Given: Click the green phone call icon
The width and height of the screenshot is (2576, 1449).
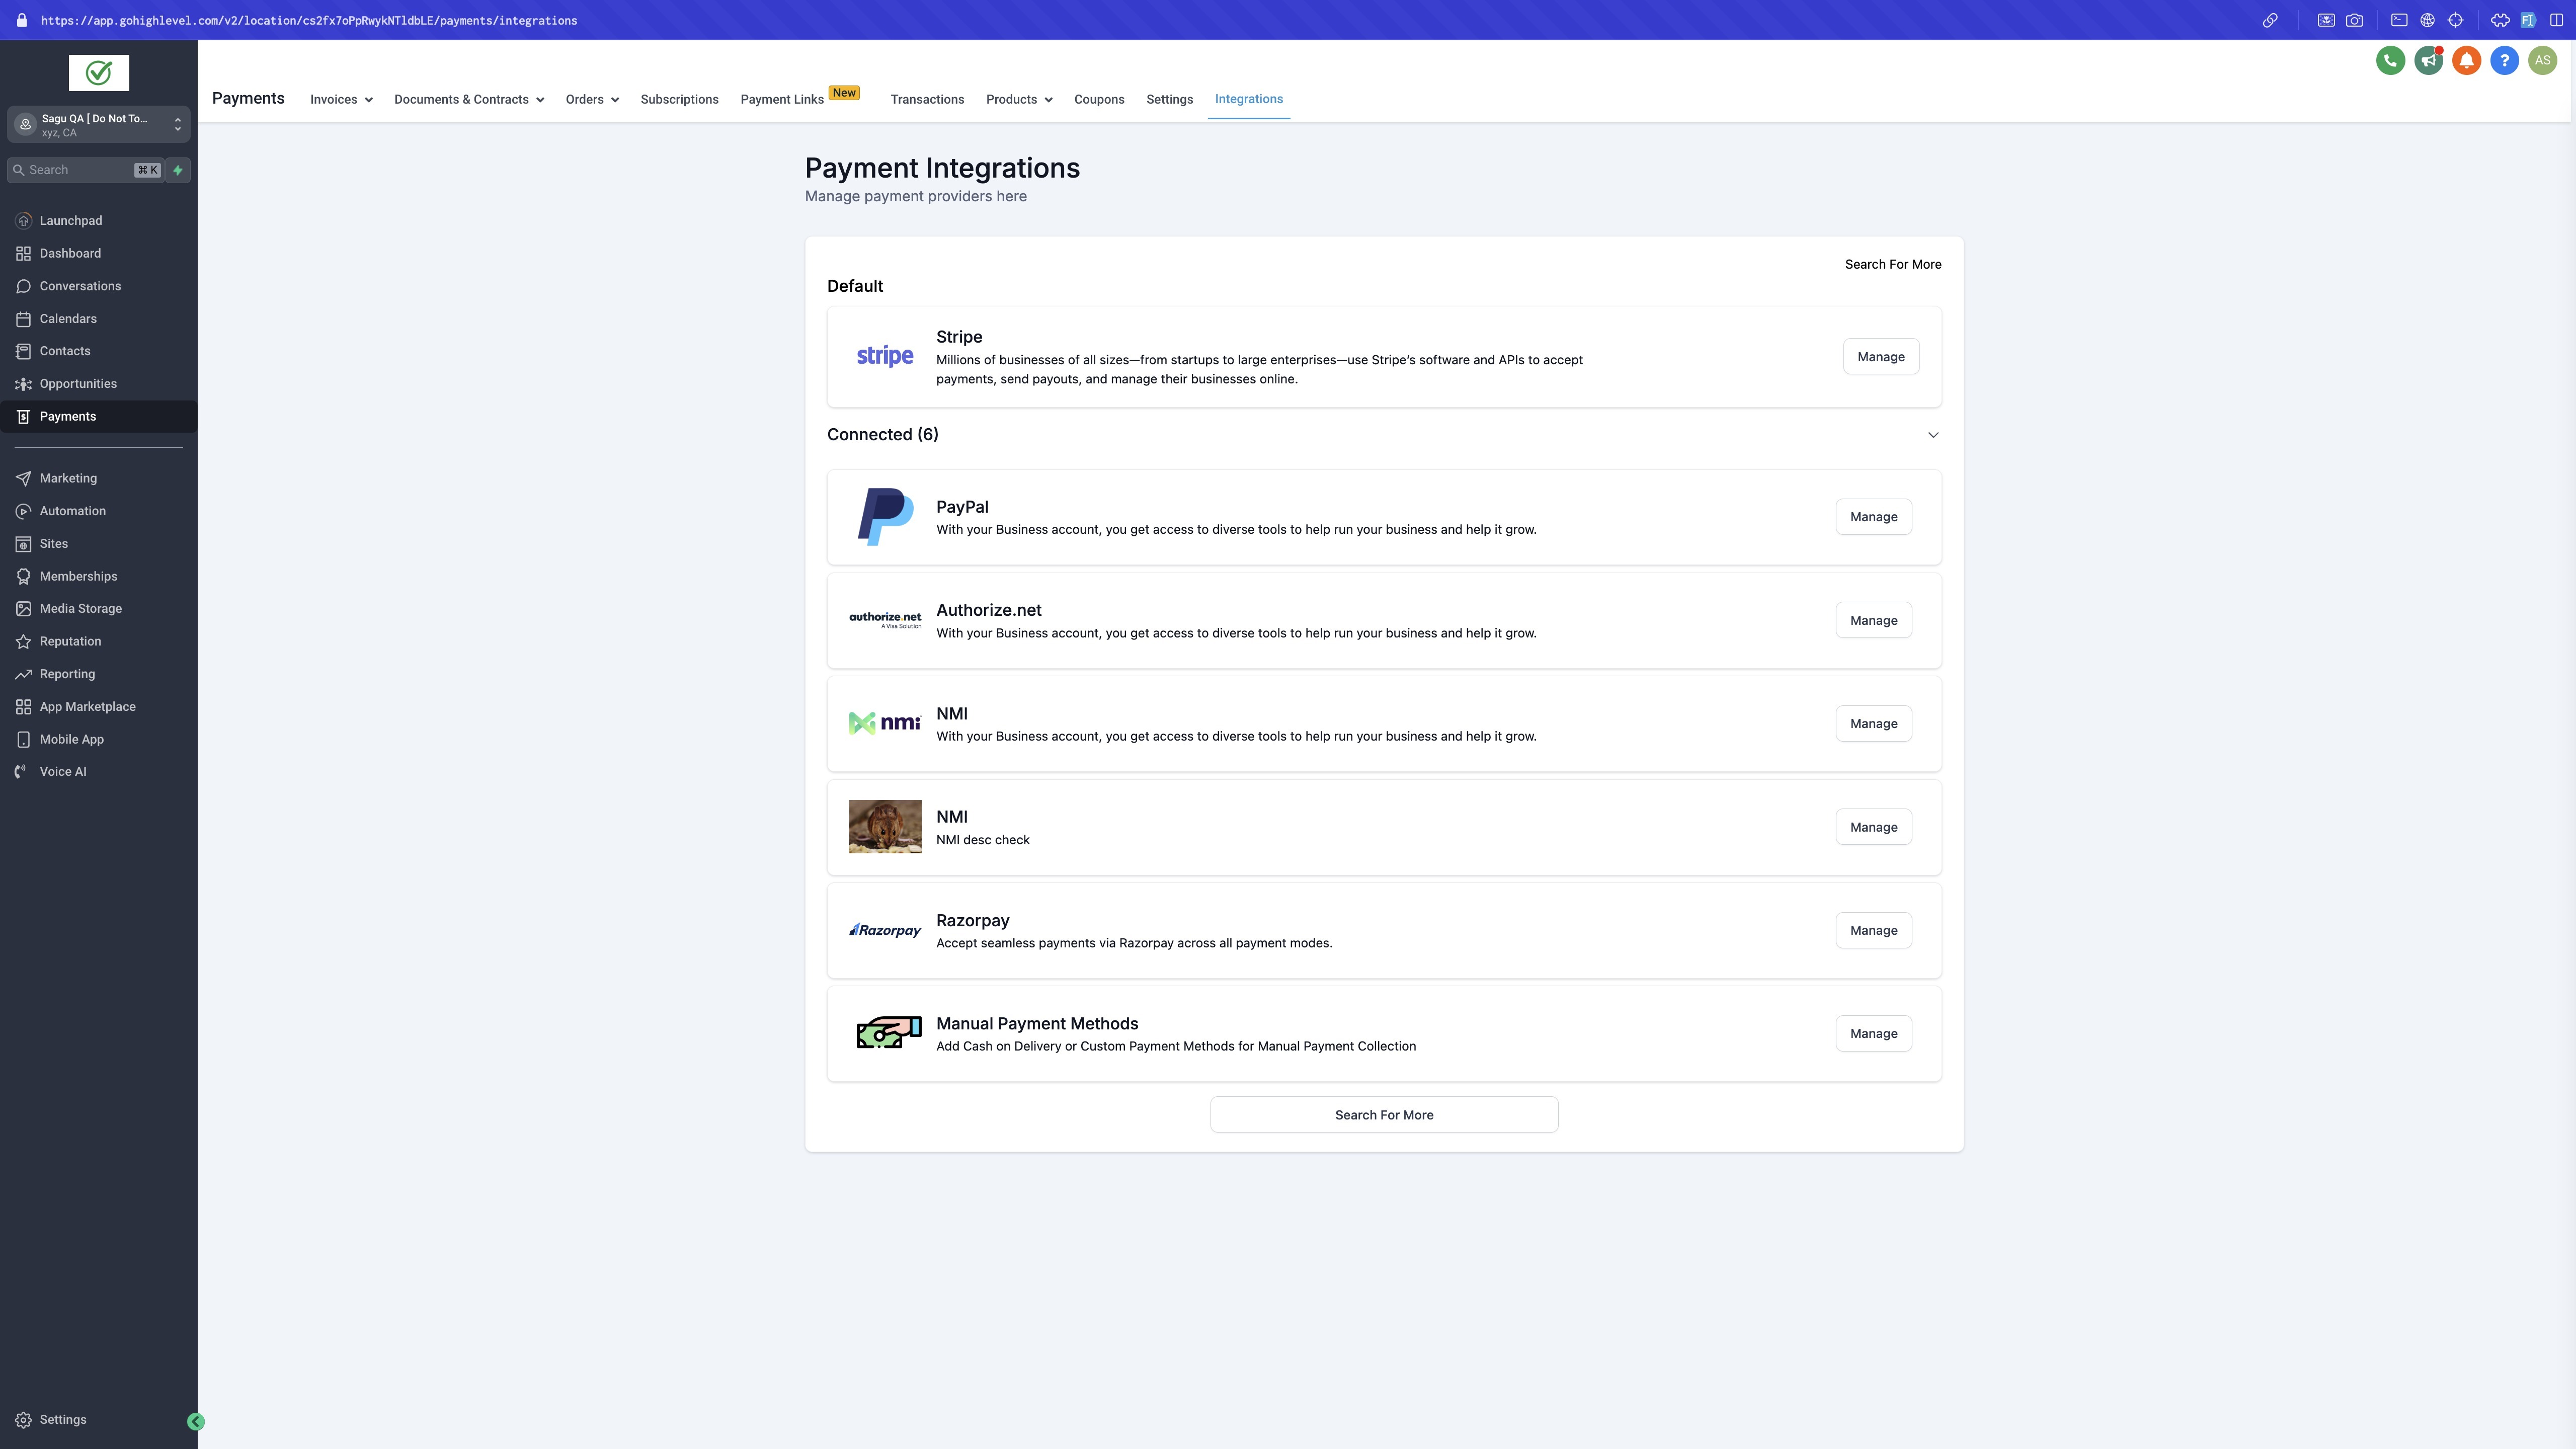Looking at the screenshot, I should 2390,61.
